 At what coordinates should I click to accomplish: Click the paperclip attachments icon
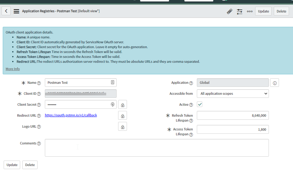230,11
